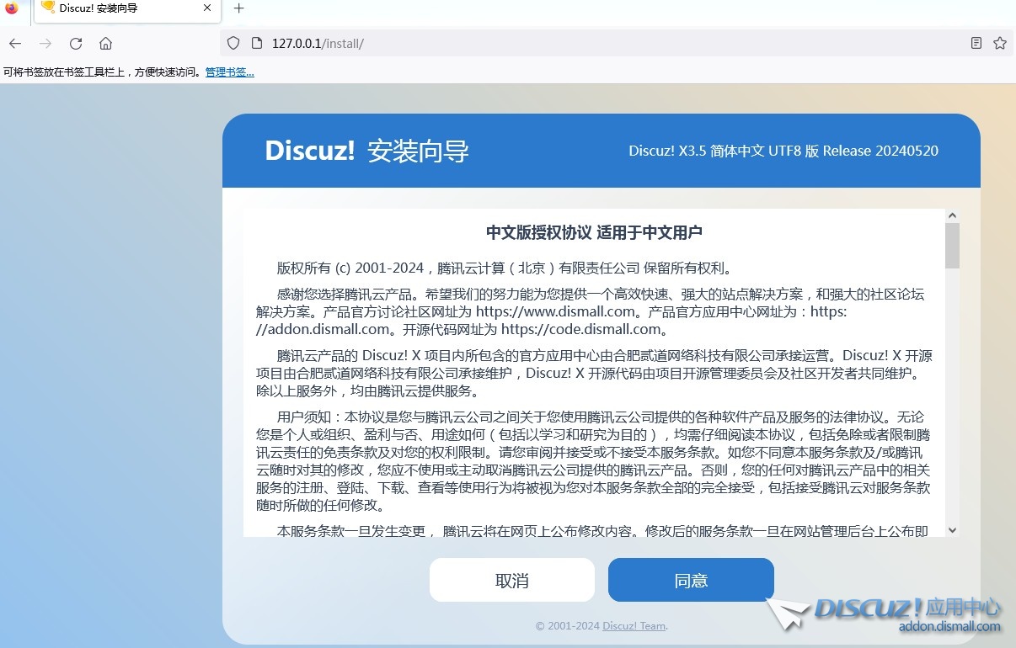This screenshot has height=648, width=1016.
Task: Click the agreement scrollbar down arrow
Action: point(952,529)
